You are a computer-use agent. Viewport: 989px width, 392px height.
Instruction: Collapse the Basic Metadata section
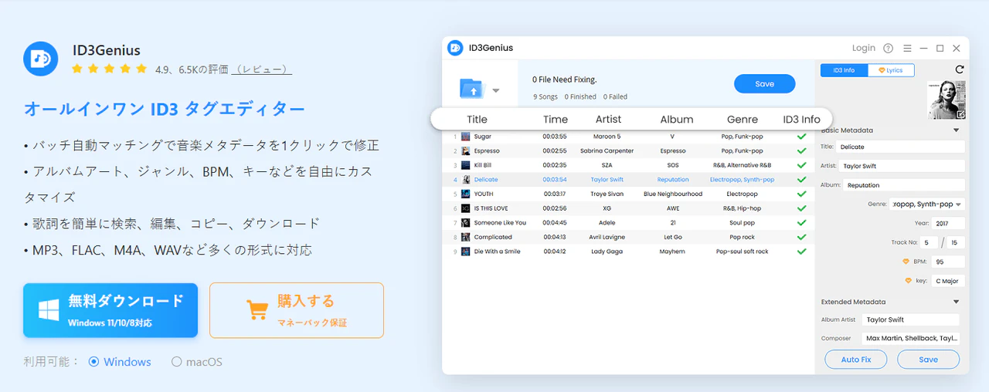957,130
